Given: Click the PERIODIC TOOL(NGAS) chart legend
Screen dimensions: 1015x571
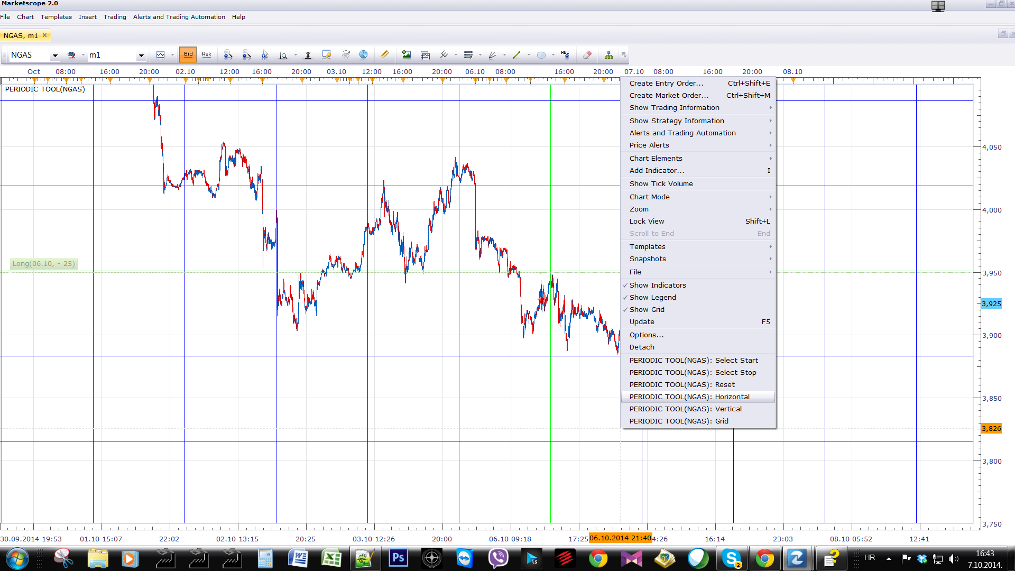Looking at the screenshot, I should click(x=45, y=89).
